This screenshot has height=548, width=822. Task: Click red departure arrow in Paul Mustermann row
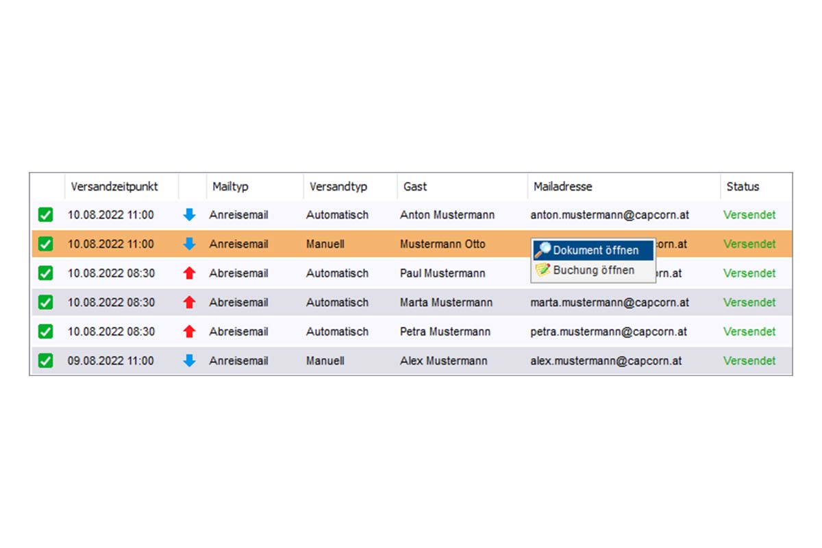(190, 273)
